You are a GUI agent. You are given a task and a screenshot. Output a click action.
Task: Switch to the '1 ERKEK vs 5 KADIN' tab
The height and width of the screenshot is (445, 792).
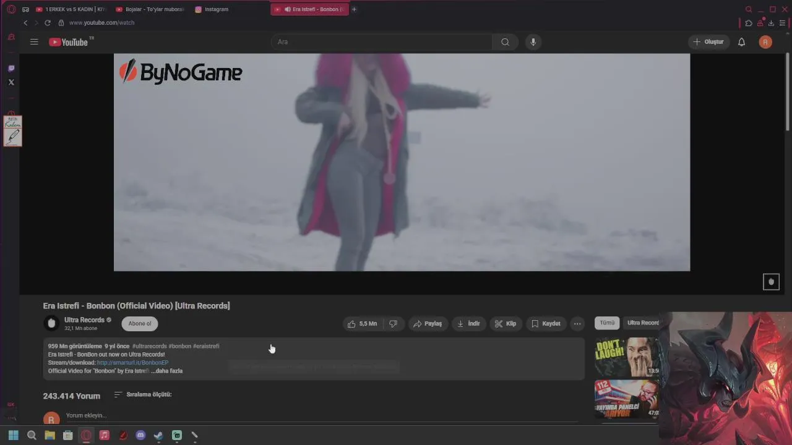[x=71, y=9]
